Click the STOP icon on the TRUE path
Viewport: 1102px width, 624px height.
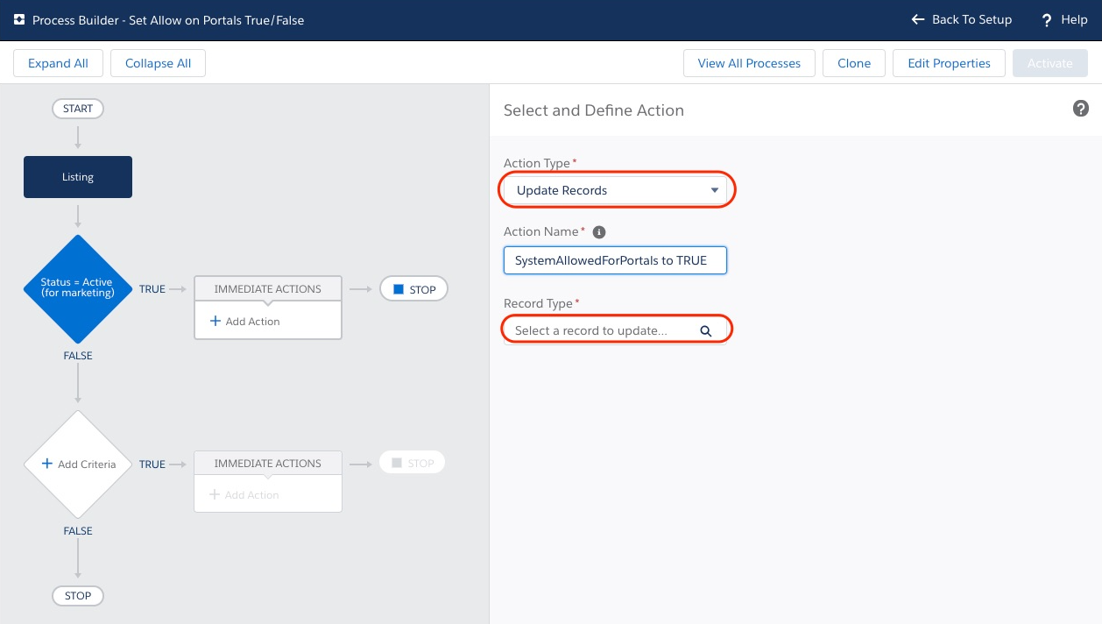pyautogui.click(x=399, y=288)
